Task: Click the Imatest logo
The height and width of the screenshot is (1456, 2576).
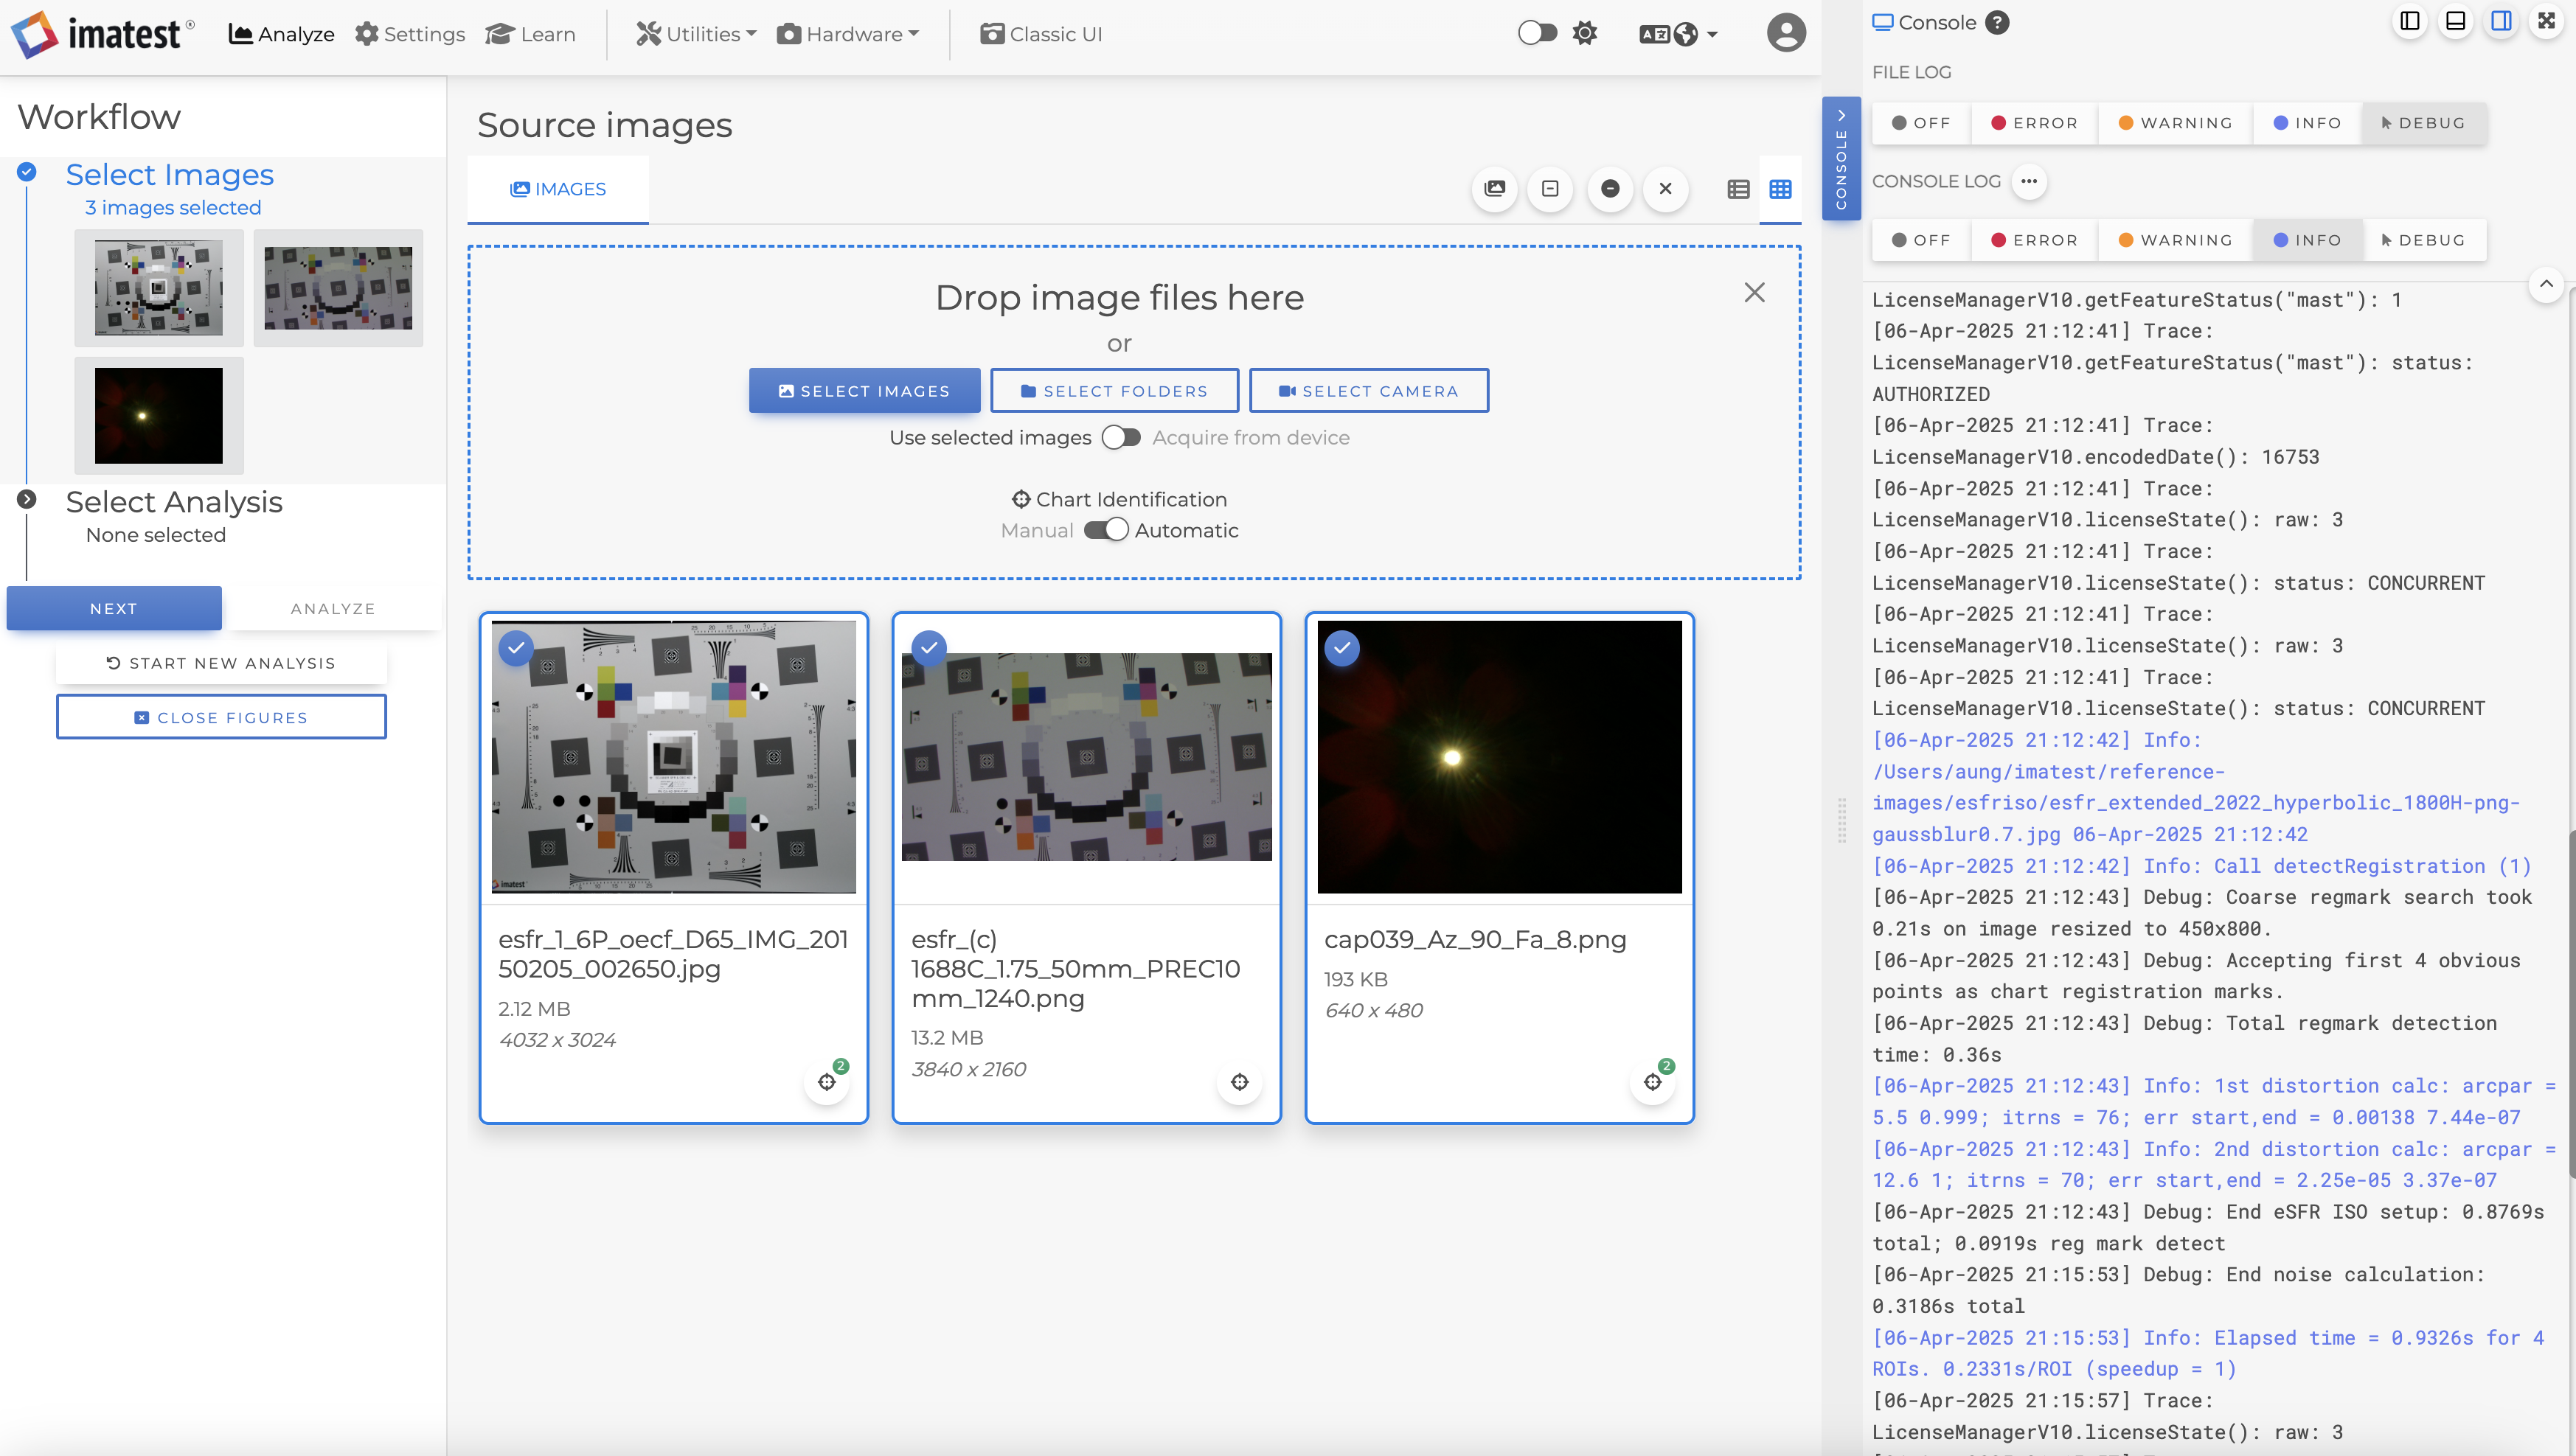Action: point(103,34)
